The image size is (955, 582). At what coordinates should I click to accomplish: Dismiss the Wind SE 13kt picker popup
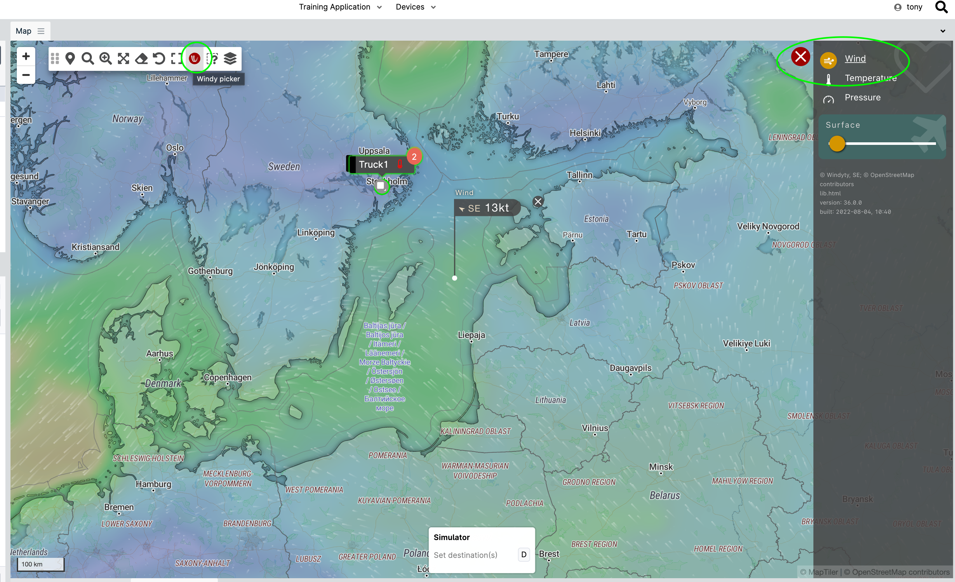coord(538,202)
